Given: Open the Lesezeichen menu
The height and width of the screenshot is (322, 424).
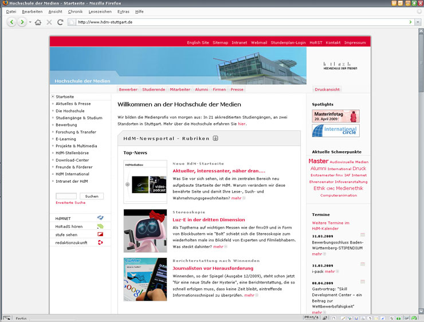Looking at the screenshot, I should click(x=100, y=11).
